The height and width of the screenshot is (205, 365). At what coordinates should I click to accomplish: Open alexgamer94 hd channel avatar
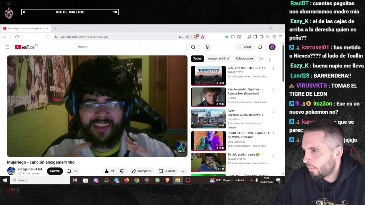(x=11, y=171)
